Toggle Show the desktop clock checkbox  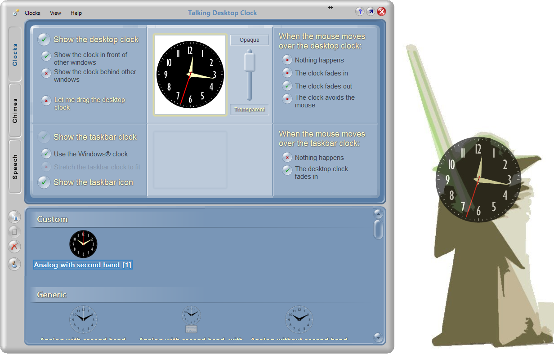[44, 40]
